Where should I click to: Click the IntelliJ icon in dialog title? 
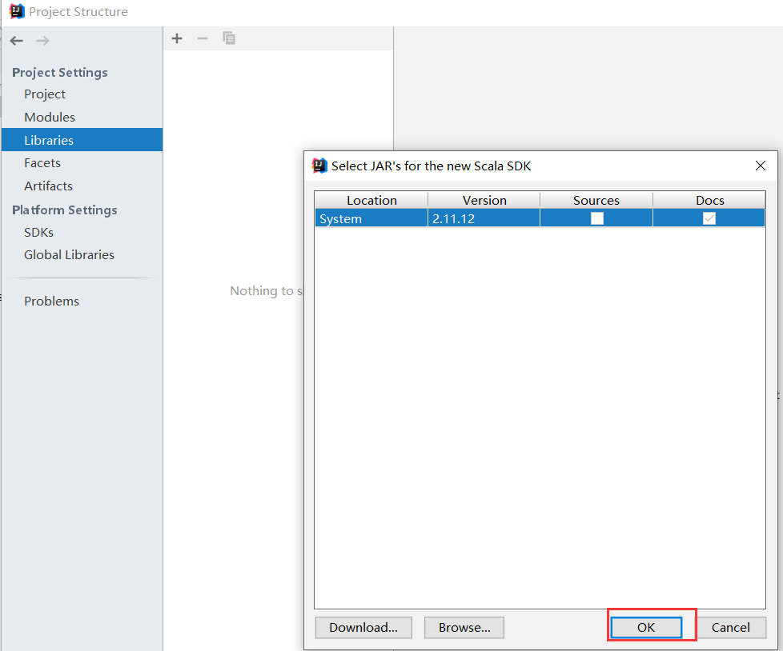[319, 166]
